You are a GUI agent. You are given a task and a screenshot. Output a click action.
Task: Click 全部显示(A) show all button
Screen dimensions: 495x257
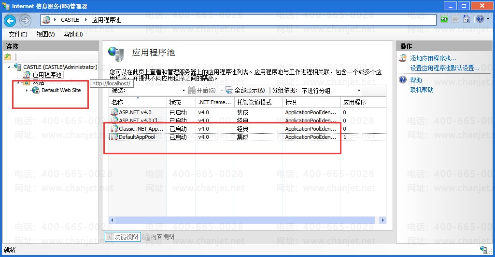(x=245, y=91)
